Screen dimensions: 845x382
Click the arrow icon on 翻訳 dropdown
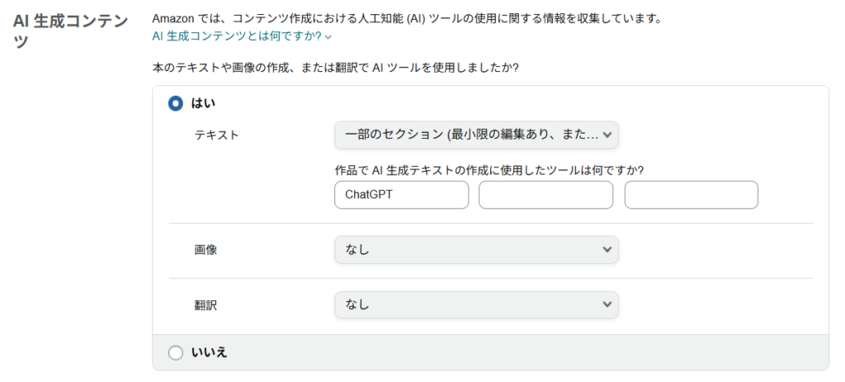[x=607, y=304]
